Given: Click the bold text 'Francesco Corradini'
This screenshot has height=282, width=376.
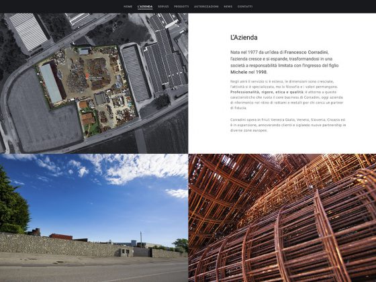Looking at the screenshot, I should [306, 52].
